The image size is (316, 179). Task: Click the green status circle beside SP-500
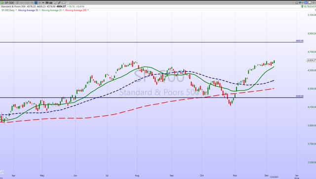(2, 3)
